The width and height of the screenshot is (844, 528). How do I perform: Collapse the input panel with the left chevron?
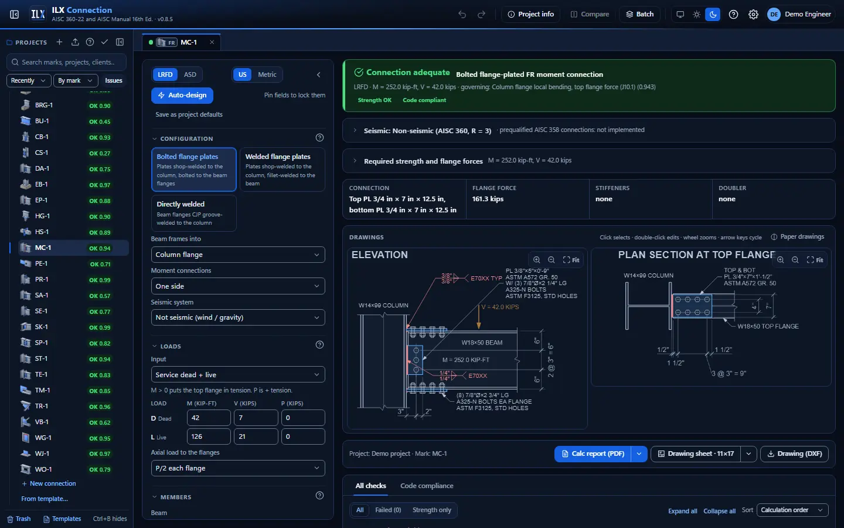point(319,75)
